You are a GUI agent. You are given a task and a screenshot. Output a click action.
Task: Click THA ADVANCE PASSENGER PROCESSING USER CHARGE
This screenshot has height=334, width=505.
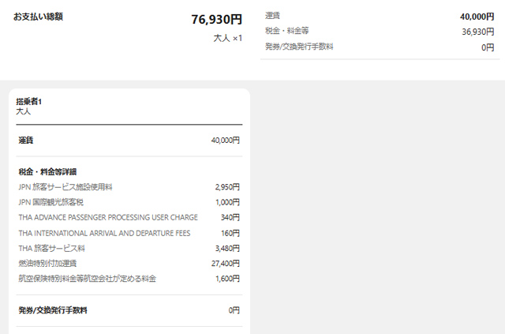(x=108, y=217)
